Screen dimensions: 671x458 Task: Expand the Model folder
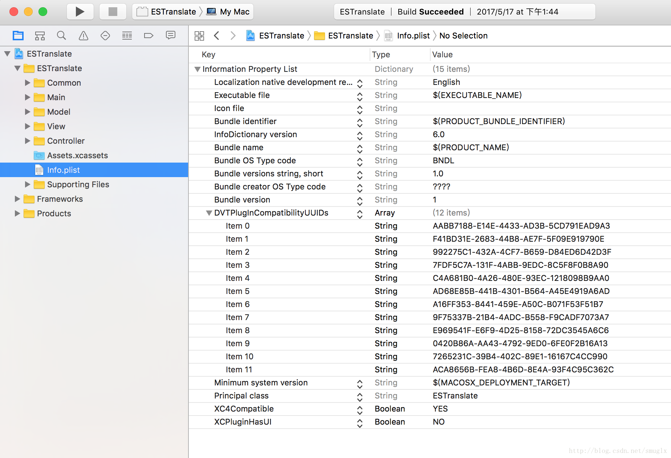tap(28, 112)
